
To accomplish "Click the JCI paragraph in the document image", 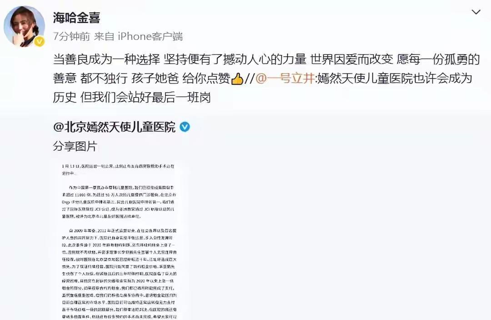I will click(x=119, y=202).
